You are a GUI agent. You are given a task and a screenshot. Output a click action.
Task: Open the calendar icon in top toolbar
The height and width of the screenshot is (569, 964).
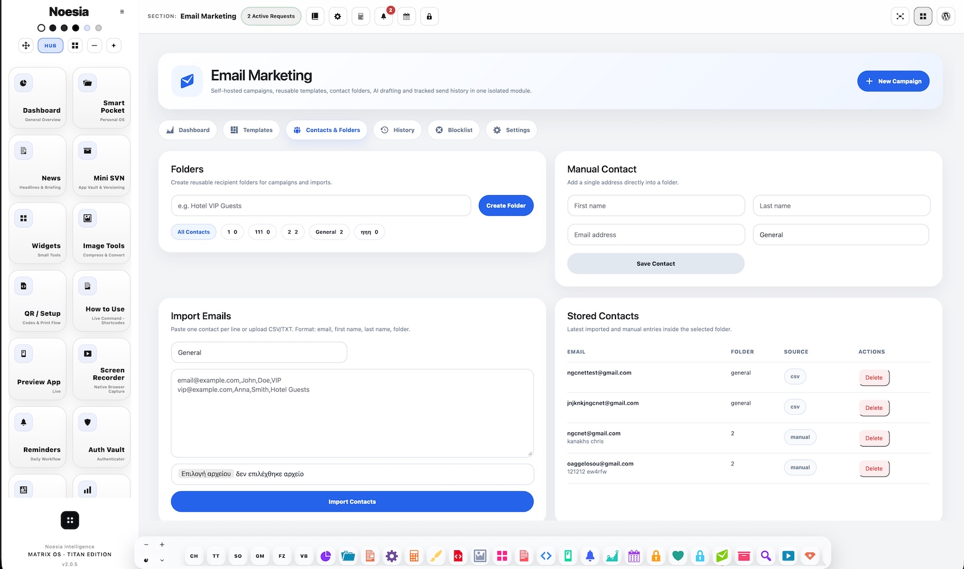407,17
